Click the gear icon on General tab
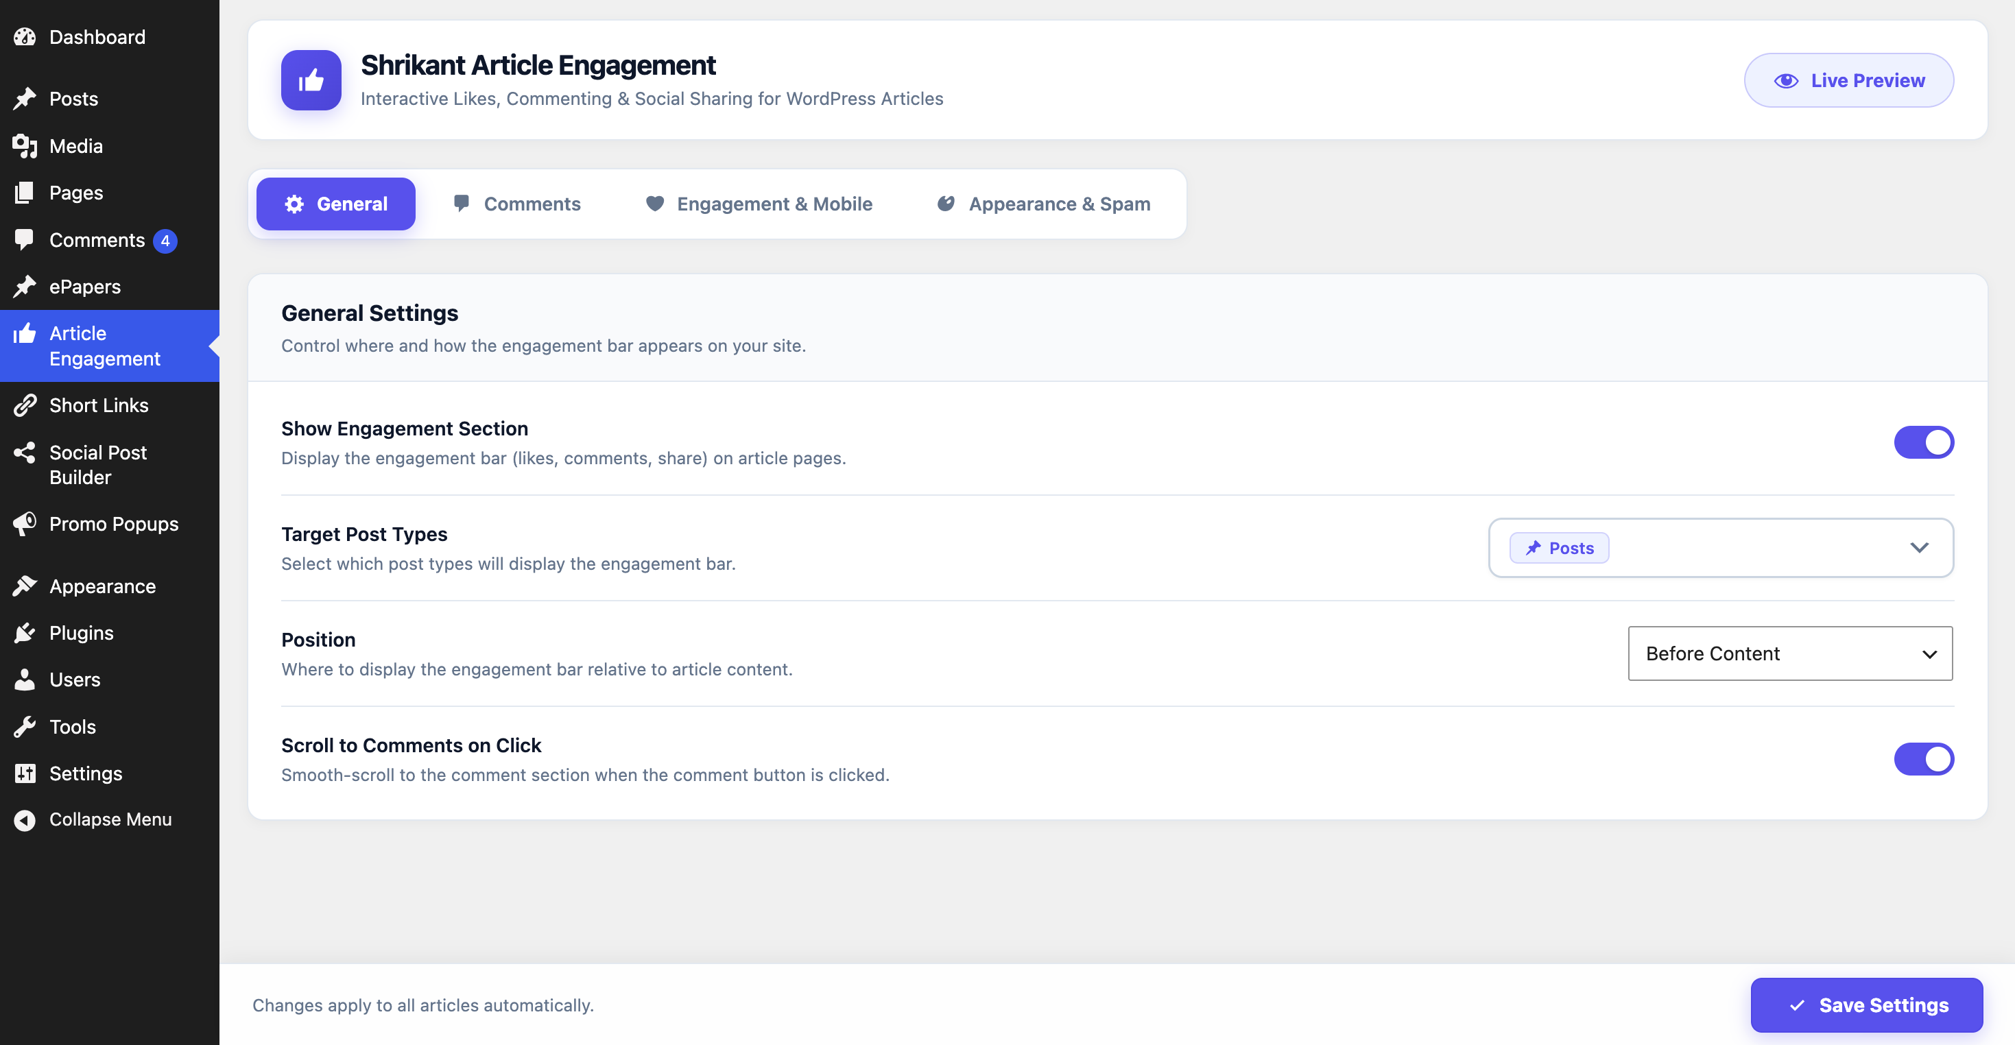The image size is (2015, 1045). [294, 204]
